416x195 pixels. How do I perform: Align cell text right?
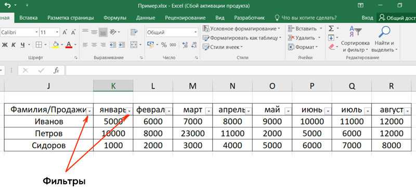click(x=103, y=45)
